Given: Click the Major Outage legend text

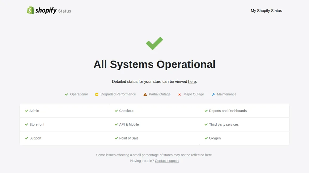Looking at the screenshot, I should click(194, 94).
